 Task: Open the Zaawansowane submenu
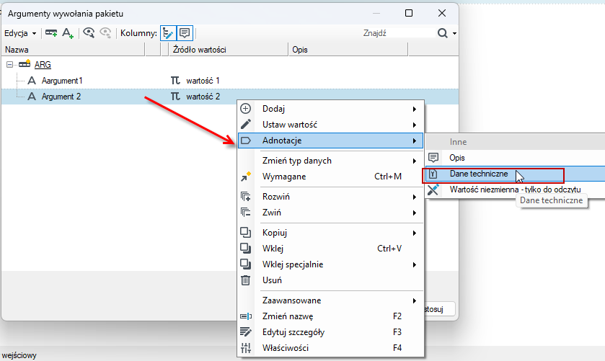(x=330, y=300)
